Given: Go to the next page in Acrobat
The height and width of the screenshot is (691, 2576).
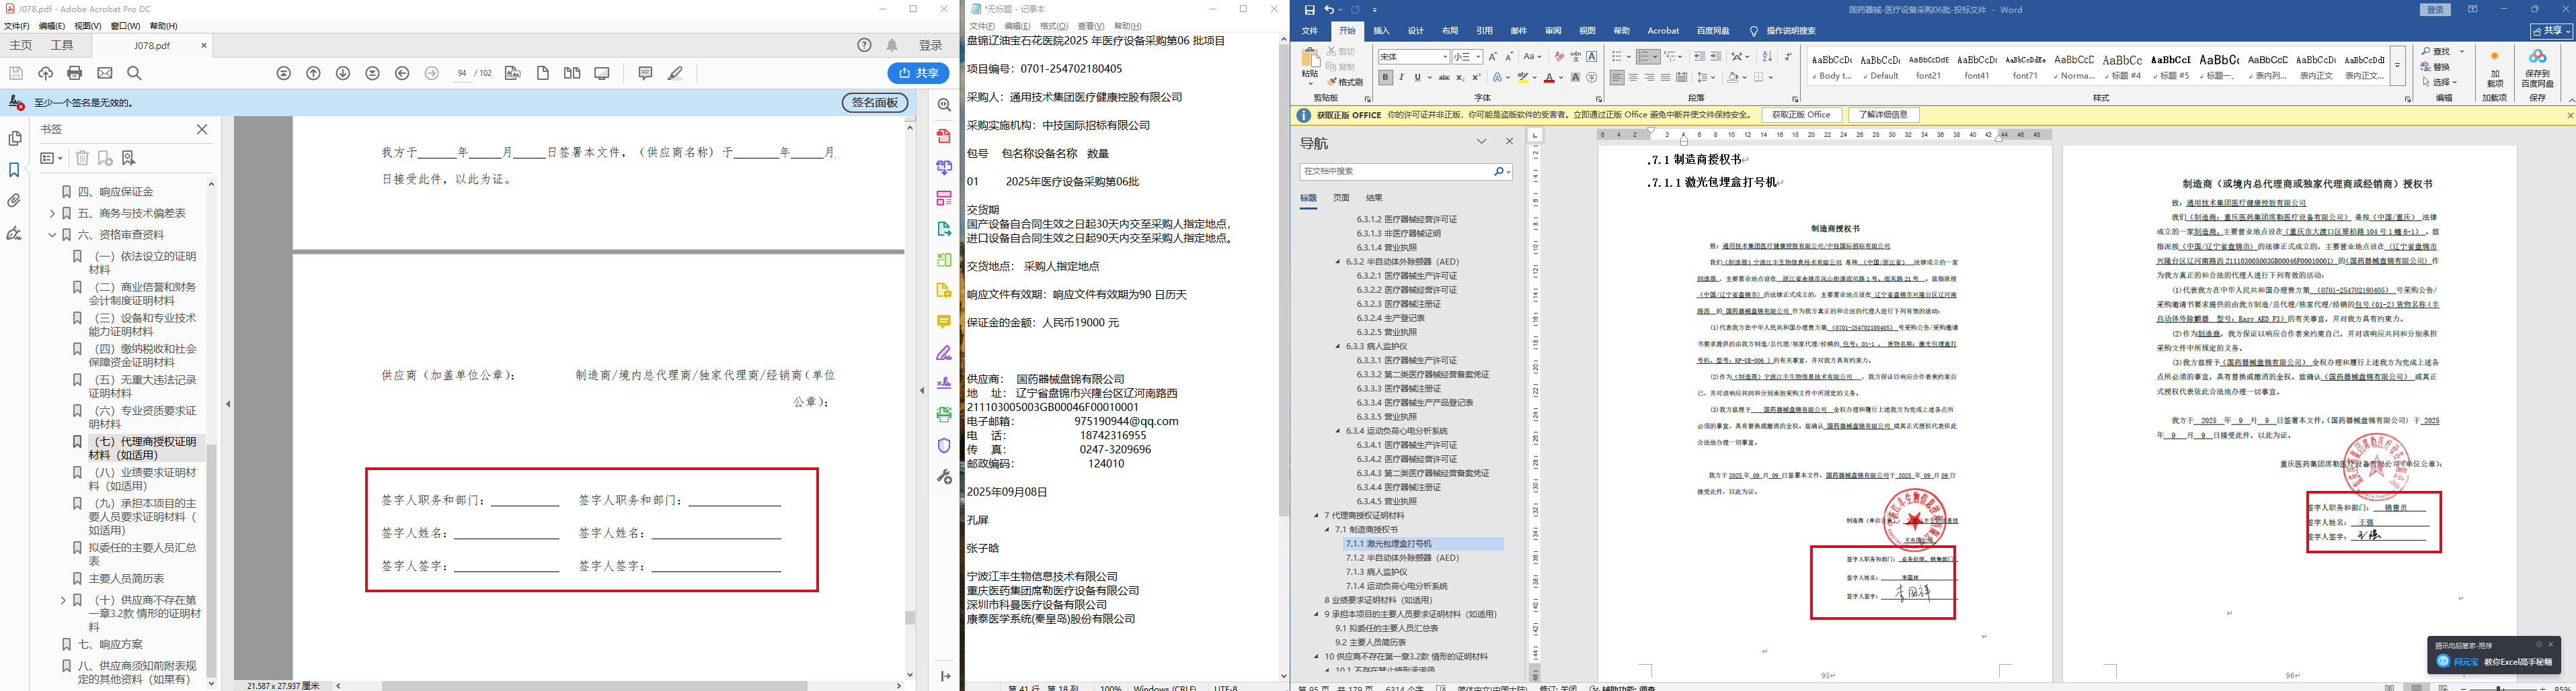Looking at the screenshot, I should point(343,73).
